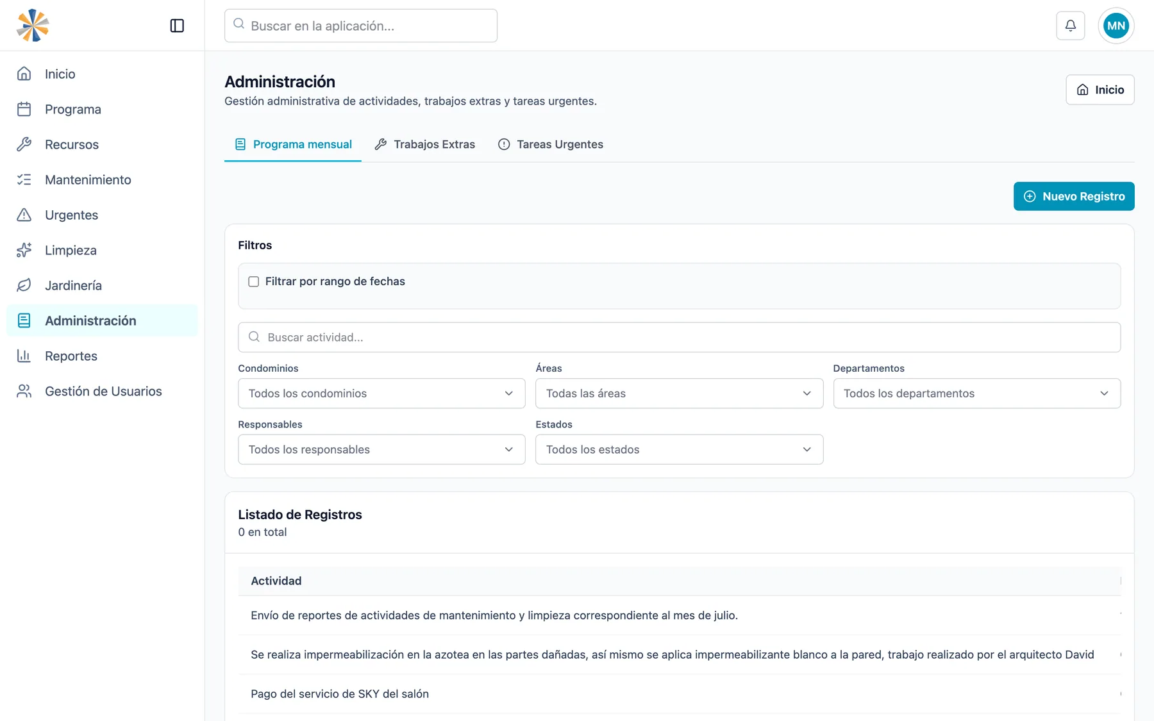Focus the Buscar actividad search field
The width and height of the screenshot is (1154, 721).
(679, 337)
